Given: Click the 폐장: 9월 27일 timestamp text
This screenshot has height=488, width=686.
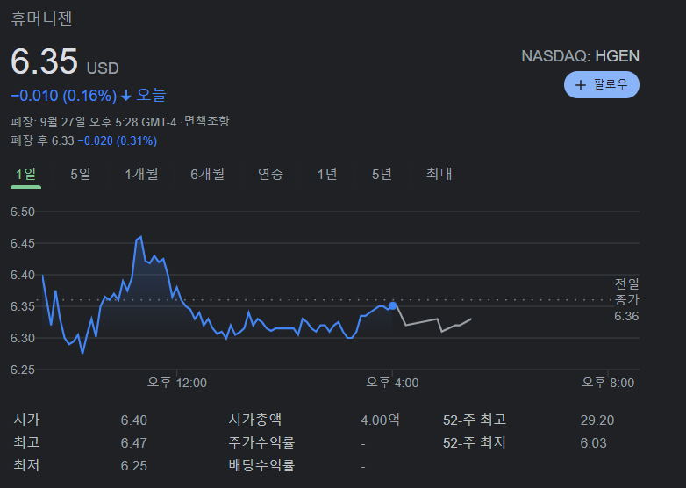Looking at the screenshot, I should pyautogui.click(x=94, y=122).
